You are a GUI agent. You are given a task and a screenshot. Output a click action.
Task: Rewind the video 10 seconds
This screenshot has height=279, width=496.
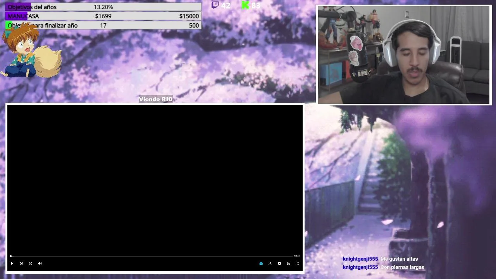pyautogui.click(x=21, y=263)
